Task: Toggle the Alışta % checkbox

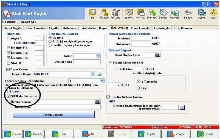Action: (9, 38)
